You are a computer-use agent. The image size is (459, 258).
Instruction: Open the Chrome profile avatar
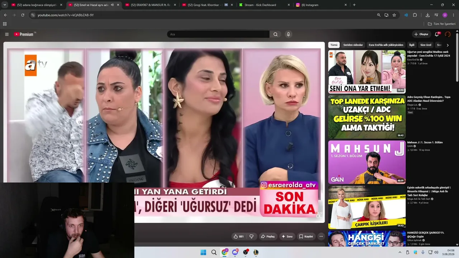click(x=445, y=15)
